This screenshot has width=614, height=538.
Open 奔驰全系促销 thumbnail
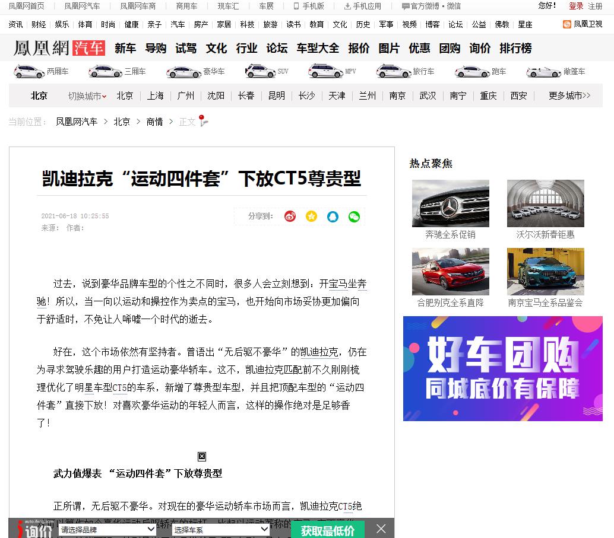(x=450, y=203)
